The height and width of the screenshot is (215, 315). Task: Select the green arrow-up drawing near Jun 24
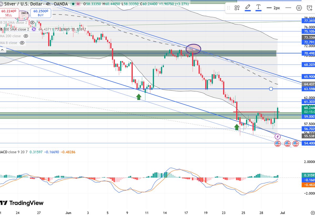tap(237, 127)
